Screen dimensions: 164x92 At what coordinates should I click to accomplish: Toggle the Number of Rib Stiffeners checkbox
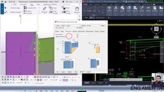77,37
